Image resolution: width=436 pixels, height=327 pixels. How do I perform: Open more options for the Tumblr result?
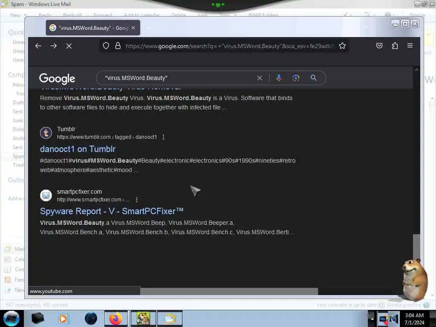coord(163,137)
